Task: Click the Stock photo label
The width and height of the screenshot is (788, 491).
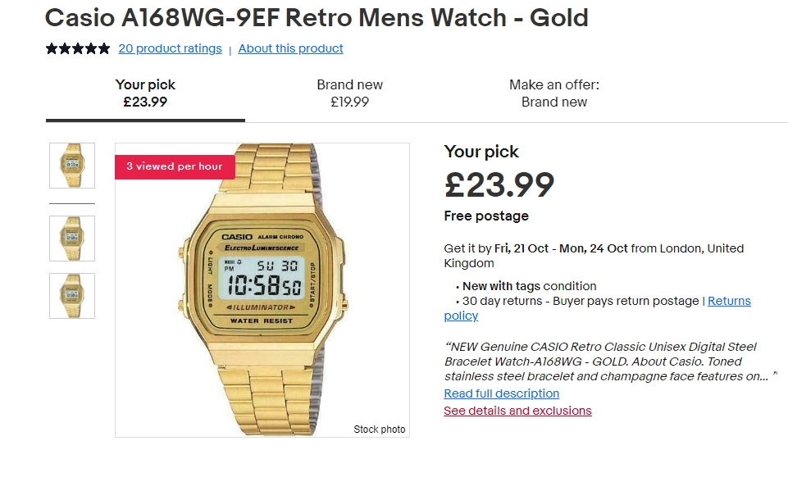Action: click(x=379, y=430)
